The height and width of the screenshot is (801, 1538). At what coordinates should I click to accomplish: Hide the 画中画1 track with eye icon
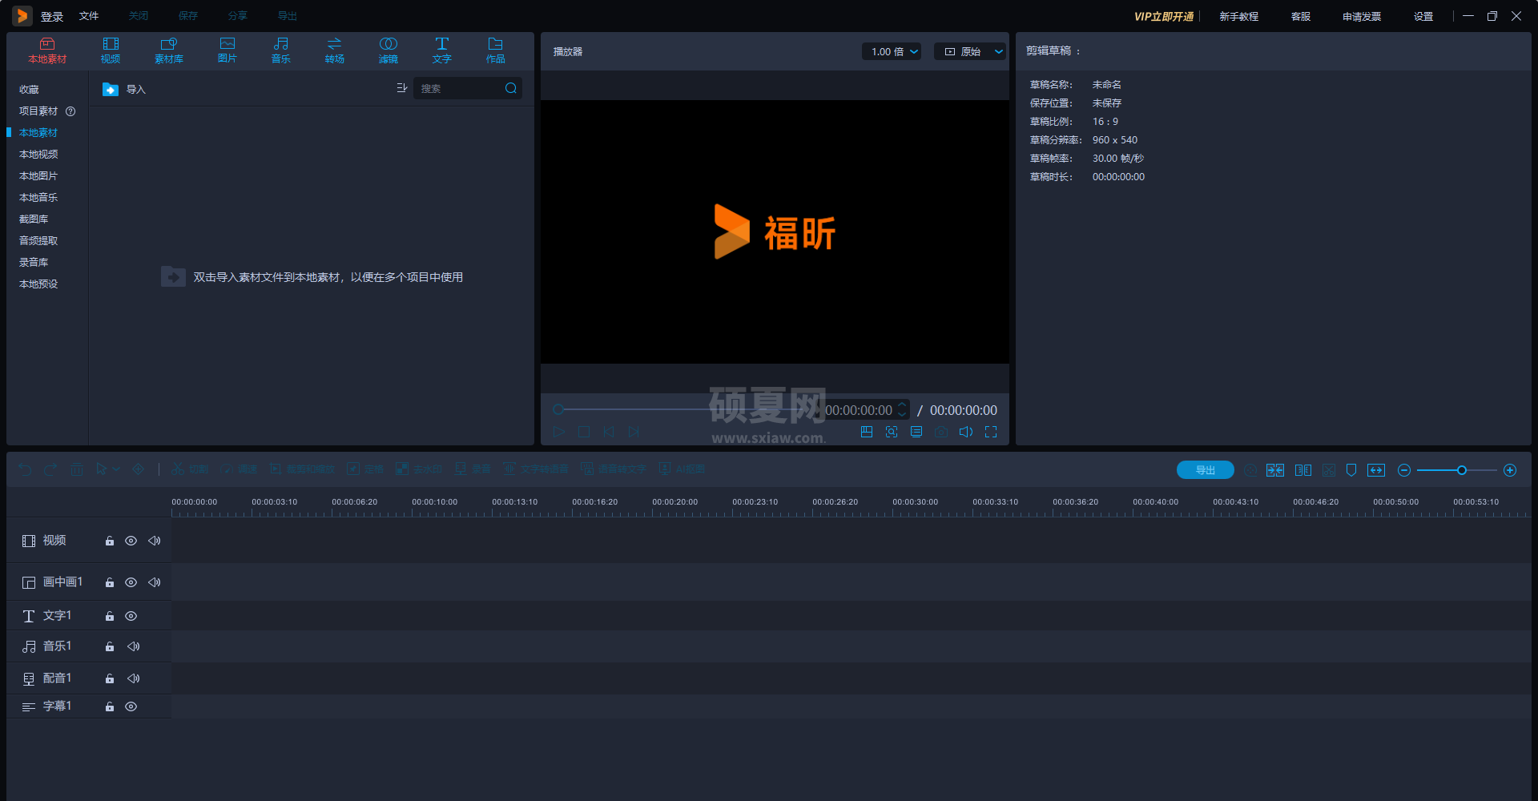131,583
